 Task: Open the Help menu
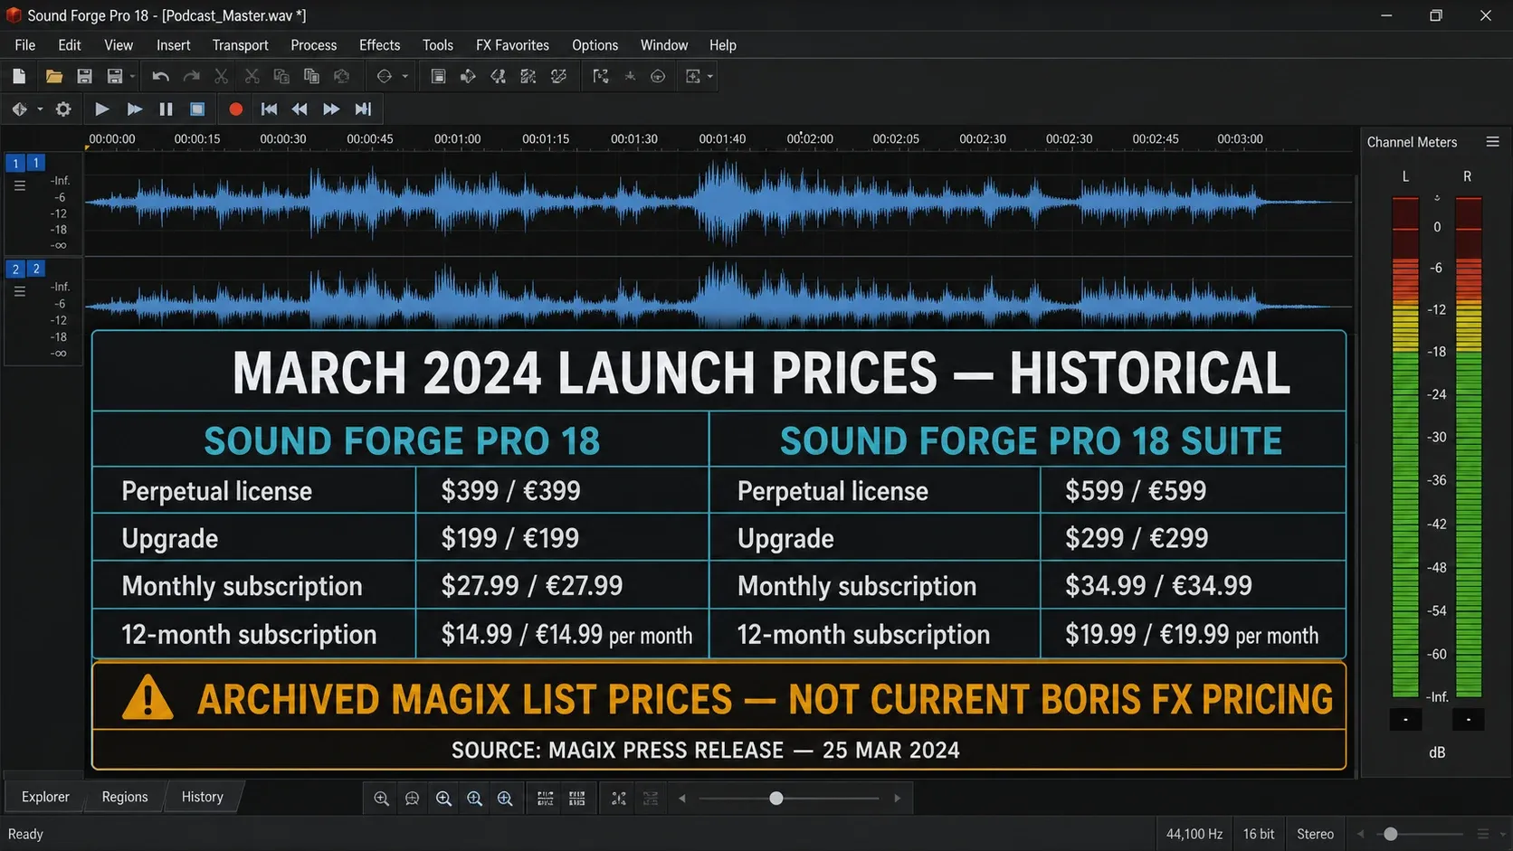[x=722, y=45]
